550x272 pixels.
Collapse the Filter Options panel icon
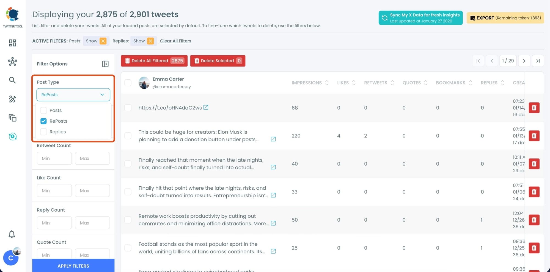(x=105, y=64)
